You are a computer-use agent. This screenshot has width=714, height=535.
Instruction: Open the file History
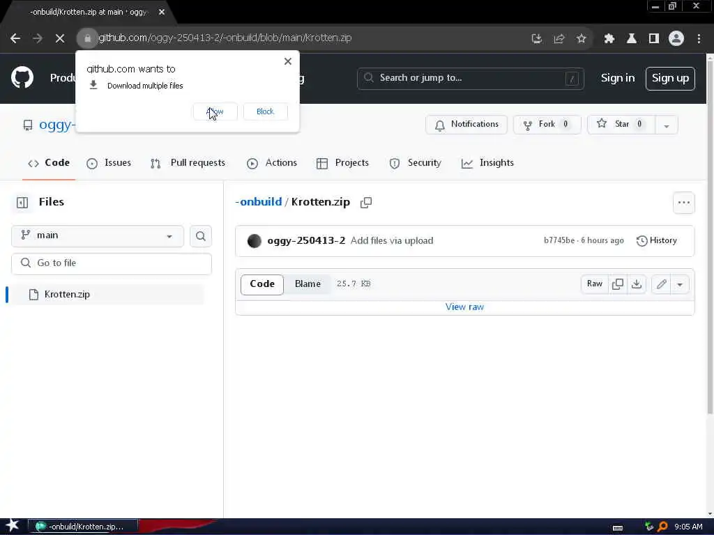point(656,240)
